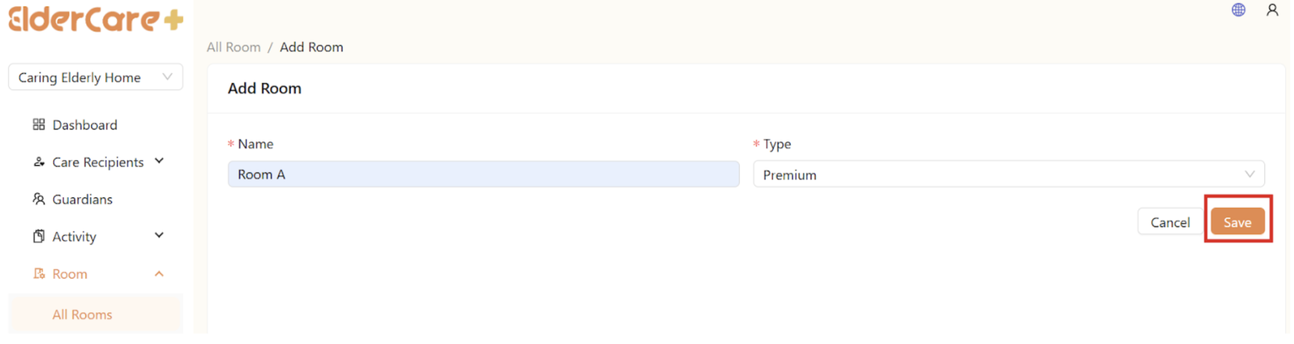Click the Dashboard grid icon

point(39,125)
